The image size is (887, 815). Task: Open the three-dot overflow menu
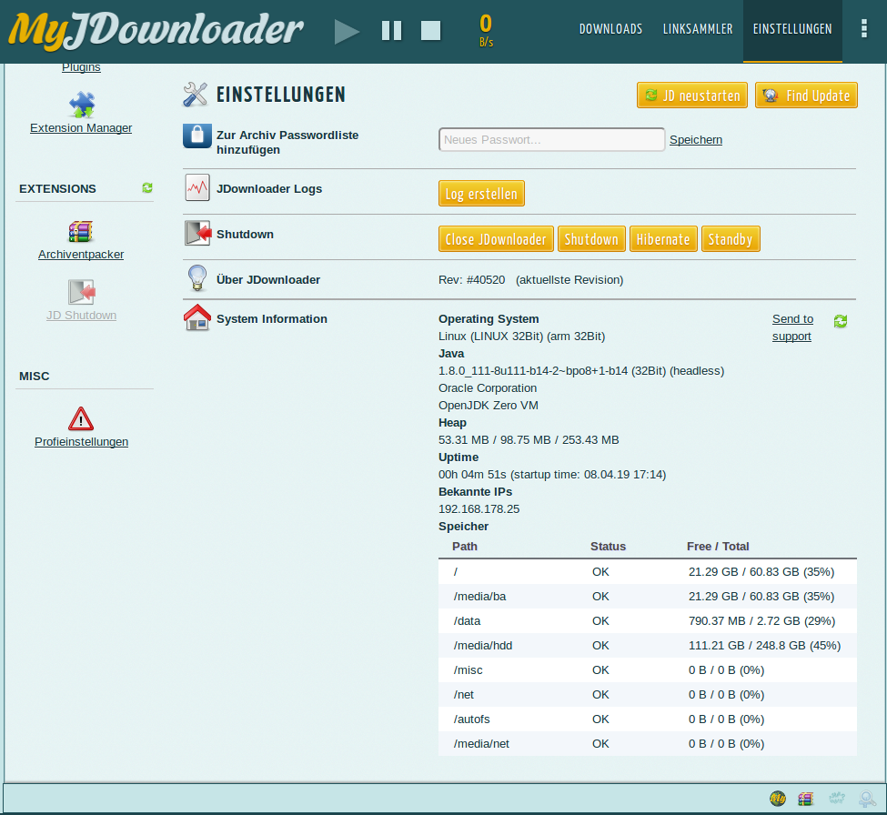click(x=863, y=29)
